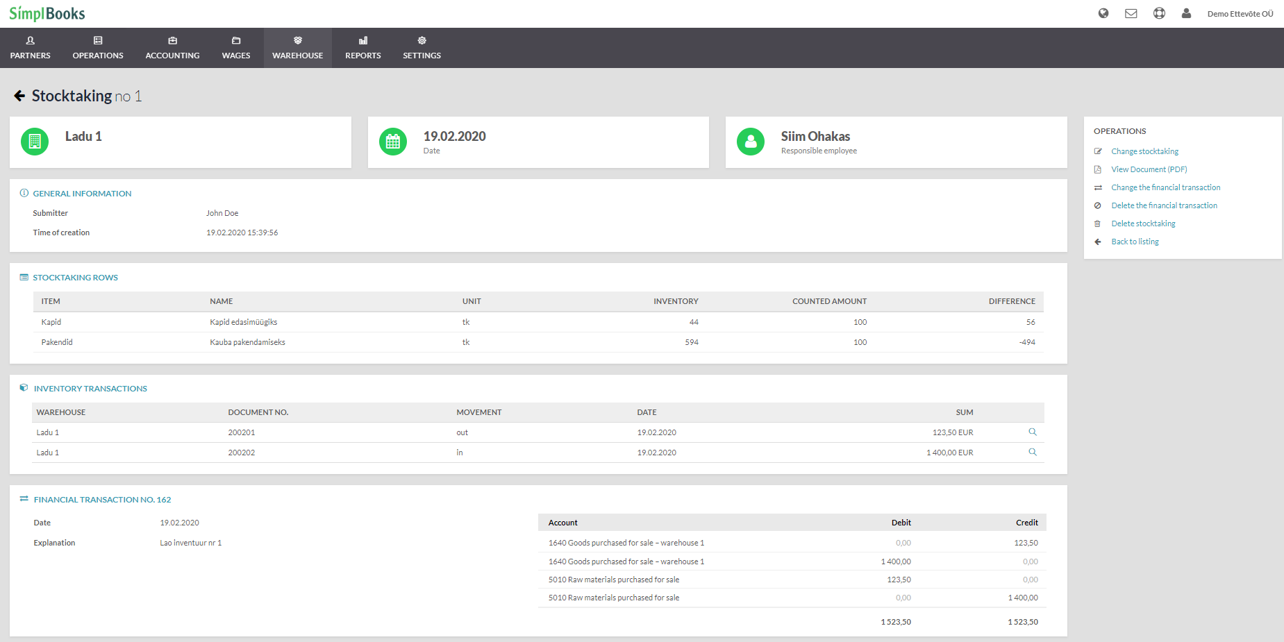This screenshot has width=1284, height=642.
Task: Click the Lao inventuur nr 1 explanation
Action: coord(191,543)
